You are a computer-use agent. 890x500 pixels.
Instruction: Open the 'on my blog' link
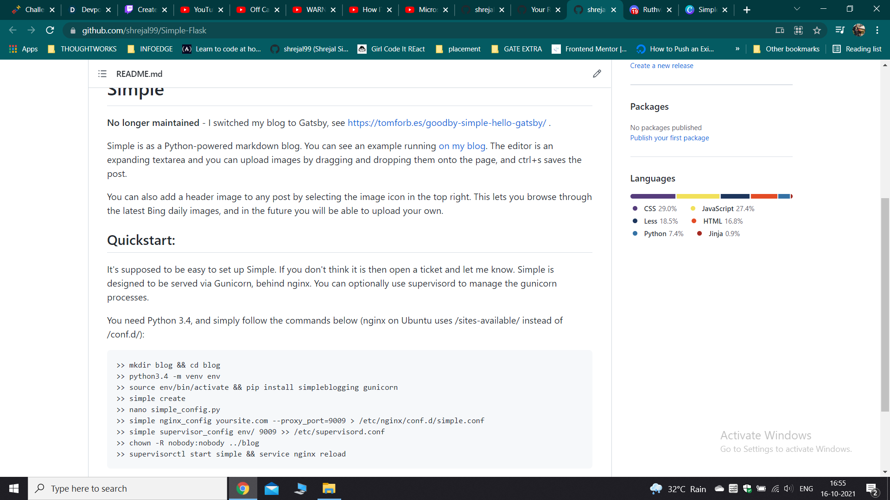pos(462,146)
